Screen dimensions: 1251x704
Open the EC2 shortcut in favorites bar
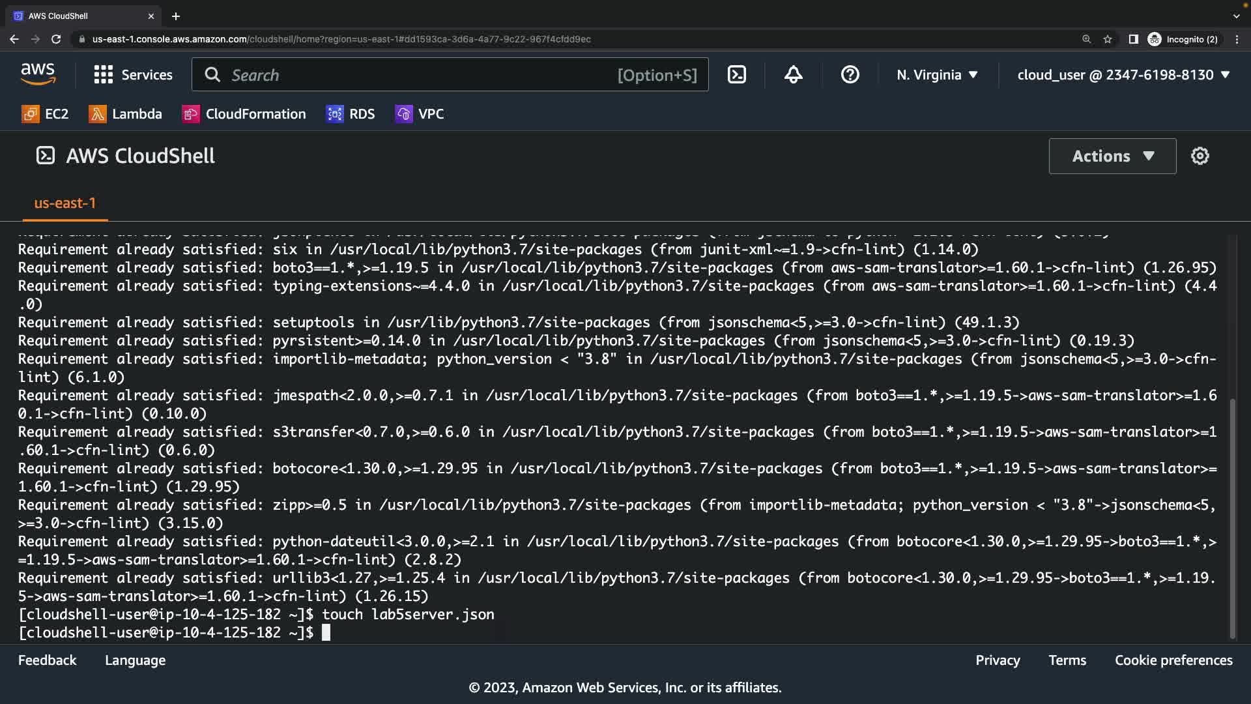45,114
